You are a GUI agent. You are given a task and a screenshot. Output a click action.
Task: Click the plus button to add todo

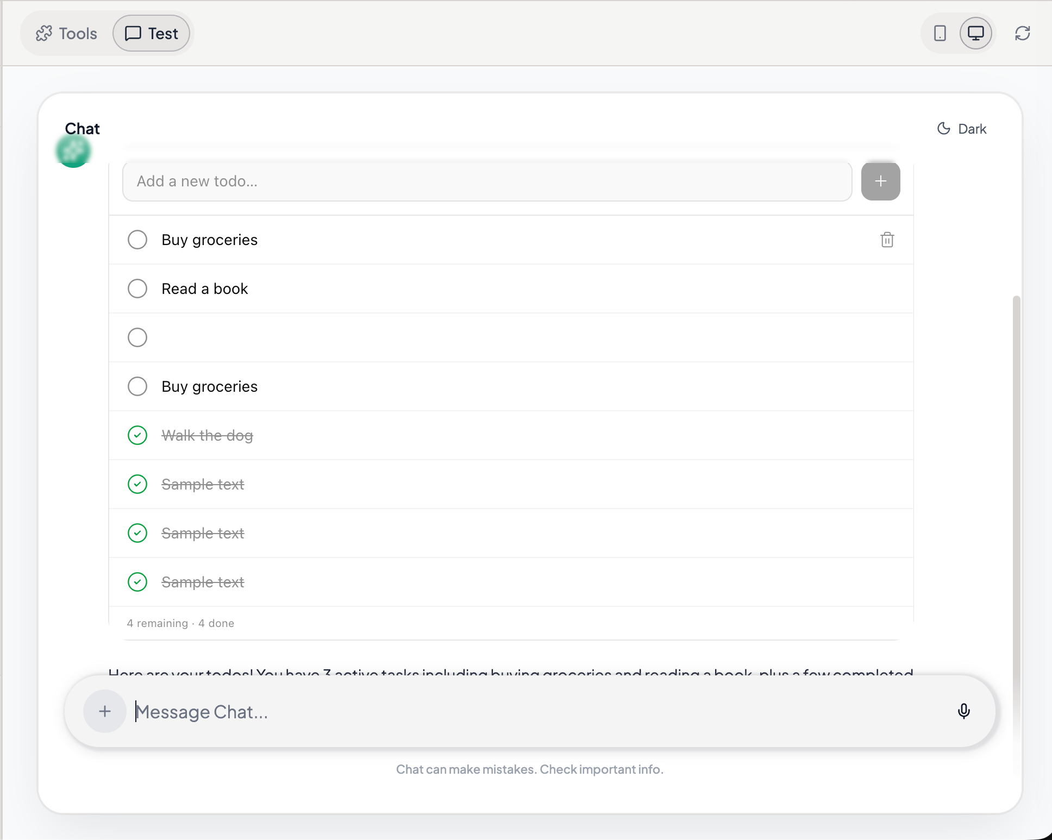click(880, 181)
